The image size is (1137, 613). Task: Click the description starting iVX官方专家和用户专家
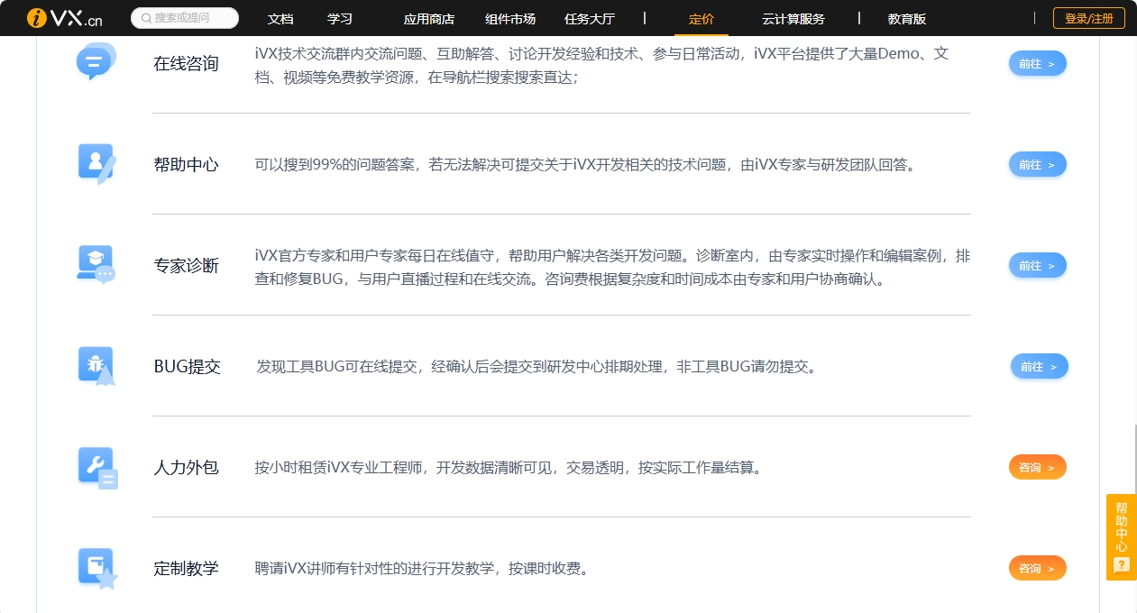coord(612,267)
